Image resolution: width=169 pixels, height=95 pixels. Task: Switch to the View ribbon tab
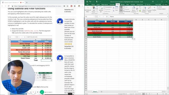point(128,4)
